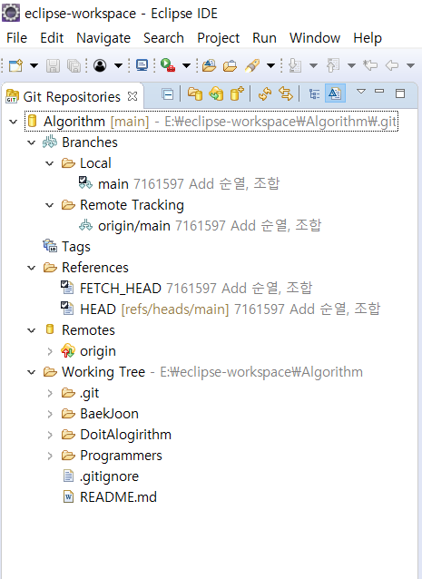Collapse the Remotes node
This screenshot has height=579, width=422.
[x=32, y=330]
